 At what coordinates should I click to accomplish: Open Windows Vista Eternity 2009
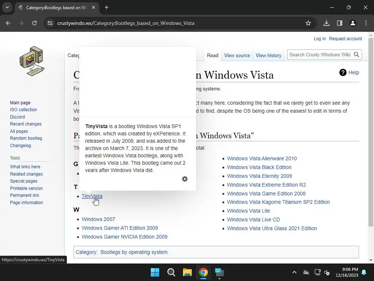coord(259,176)
